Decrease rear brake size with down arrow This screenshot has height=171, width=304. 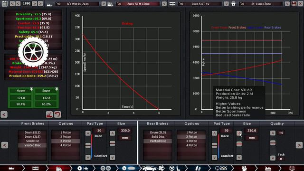point(239,157)
